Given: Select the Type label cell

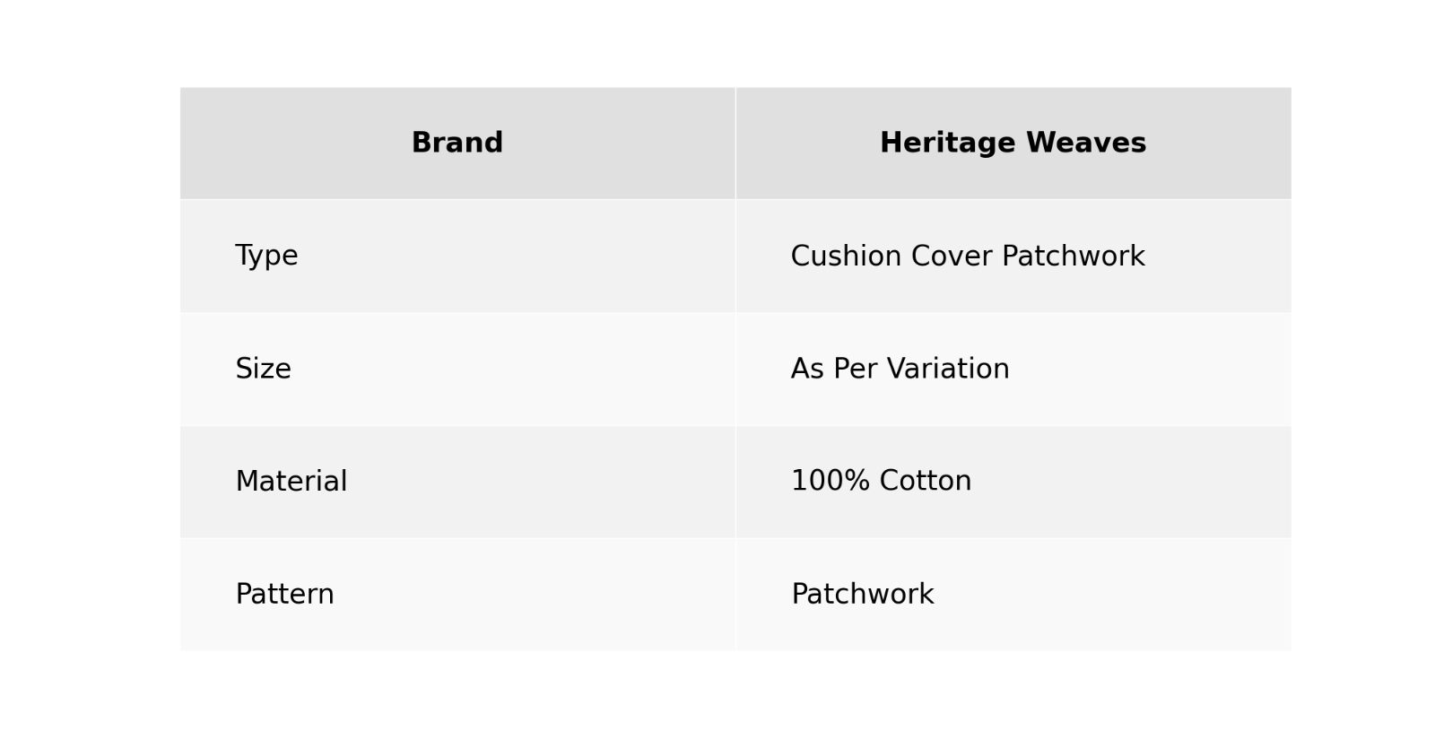Looking at the screenshot, I should 266,256.
